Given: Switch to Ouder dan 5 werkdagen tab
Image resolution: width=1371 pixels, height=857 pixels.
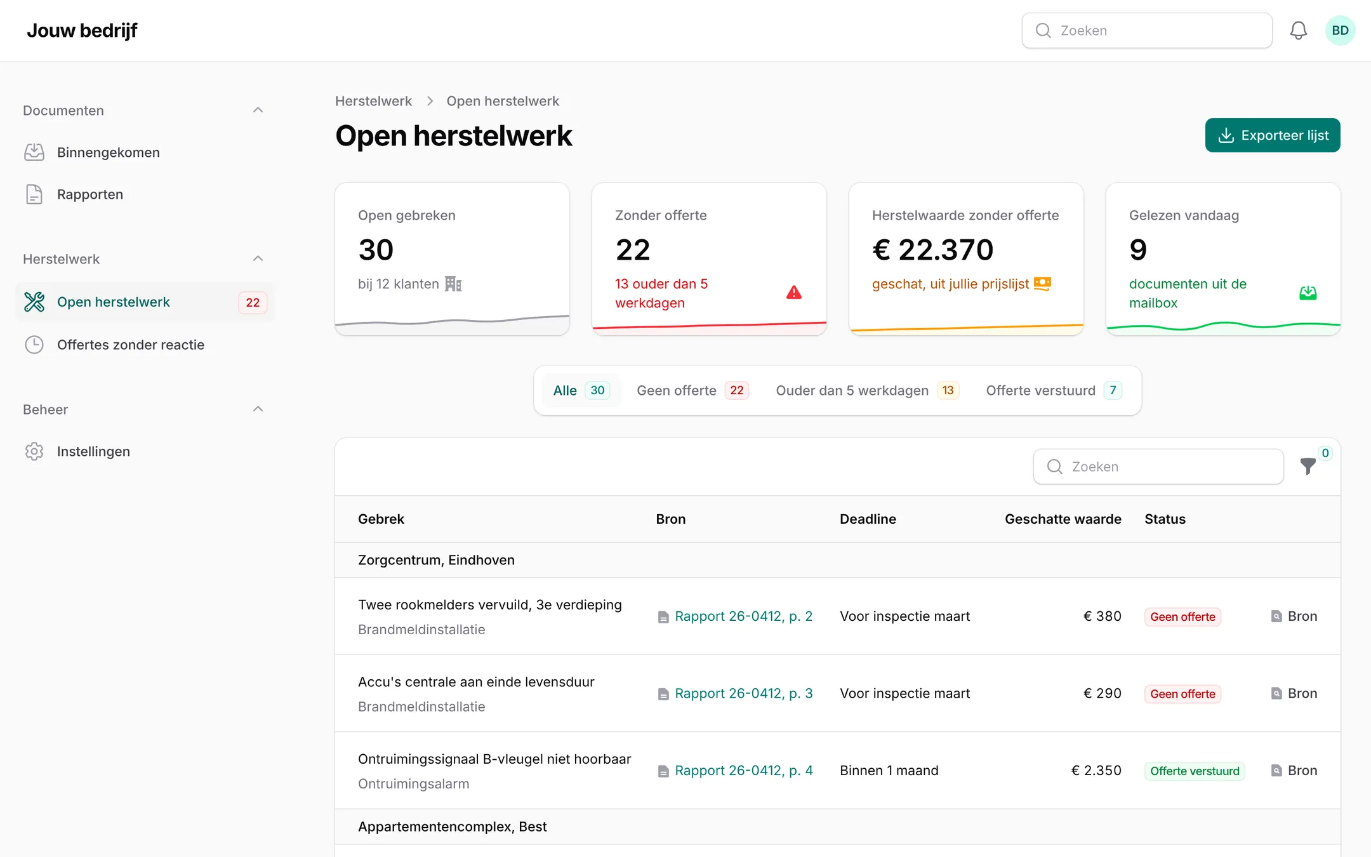Looking at the screenshot, I should [867, 390].
